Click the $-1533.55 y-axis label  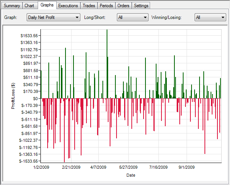click(29, 161)
